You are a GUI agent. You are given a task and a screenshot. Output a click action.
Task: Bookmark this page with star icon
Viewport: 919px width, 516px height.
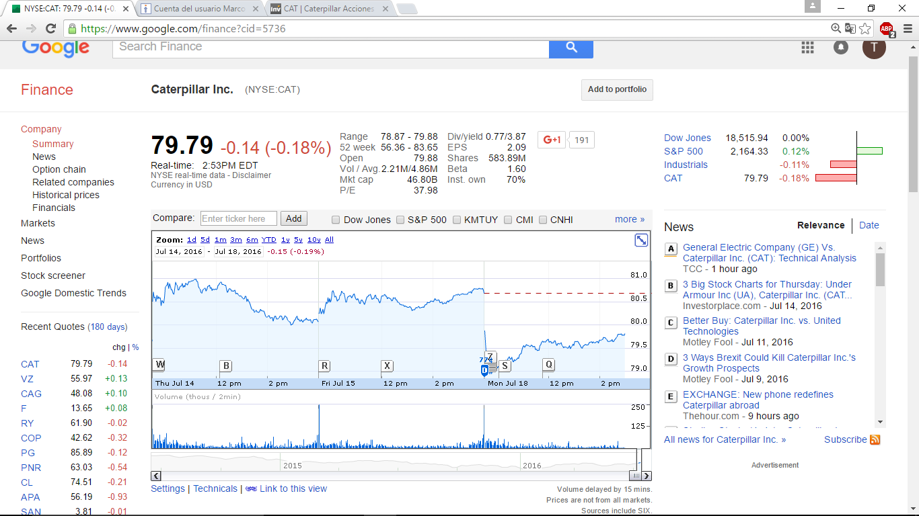click(x=865, y=28)
